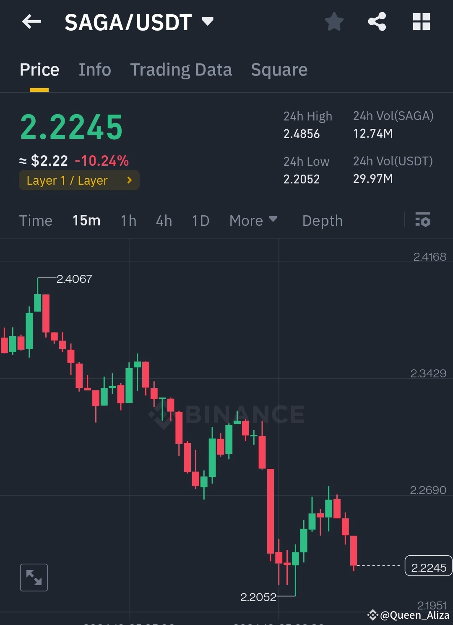Image resolution: width=453 pixels, height=625 pixels.
Task: Tap the favorite star for SAGA/USDT
Action: pyautogui.click(x=334, y=22)
